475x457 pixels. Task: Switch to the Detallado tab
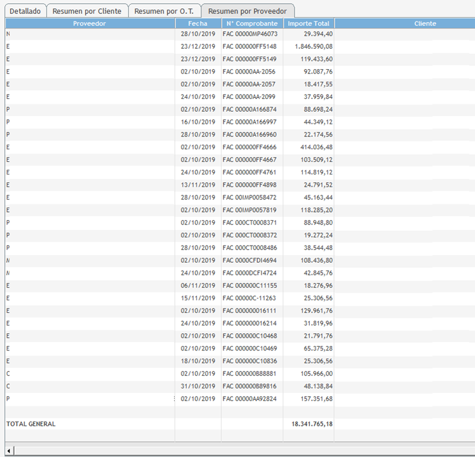[x=25, y=11]
